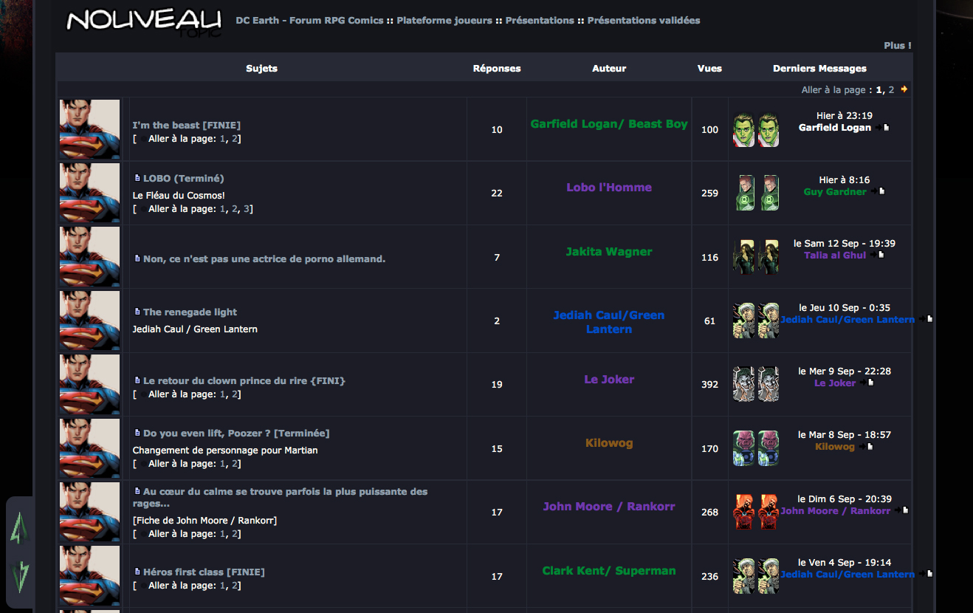Click the green down arrow on left sidebar
This screenshot has width=973, height=613.
tap(19, 577)
